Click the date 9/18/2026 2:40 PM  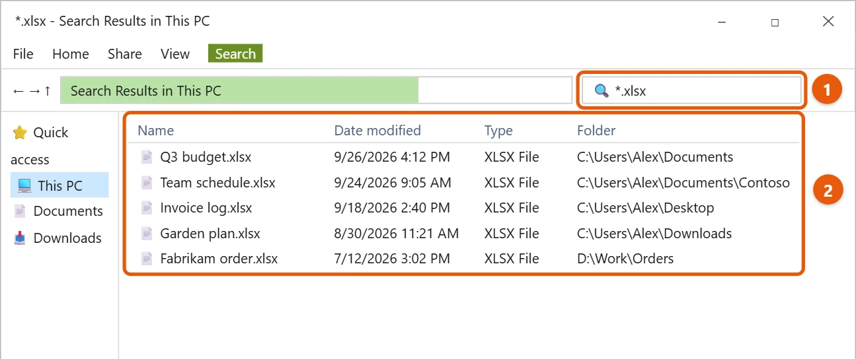(392, 208)
